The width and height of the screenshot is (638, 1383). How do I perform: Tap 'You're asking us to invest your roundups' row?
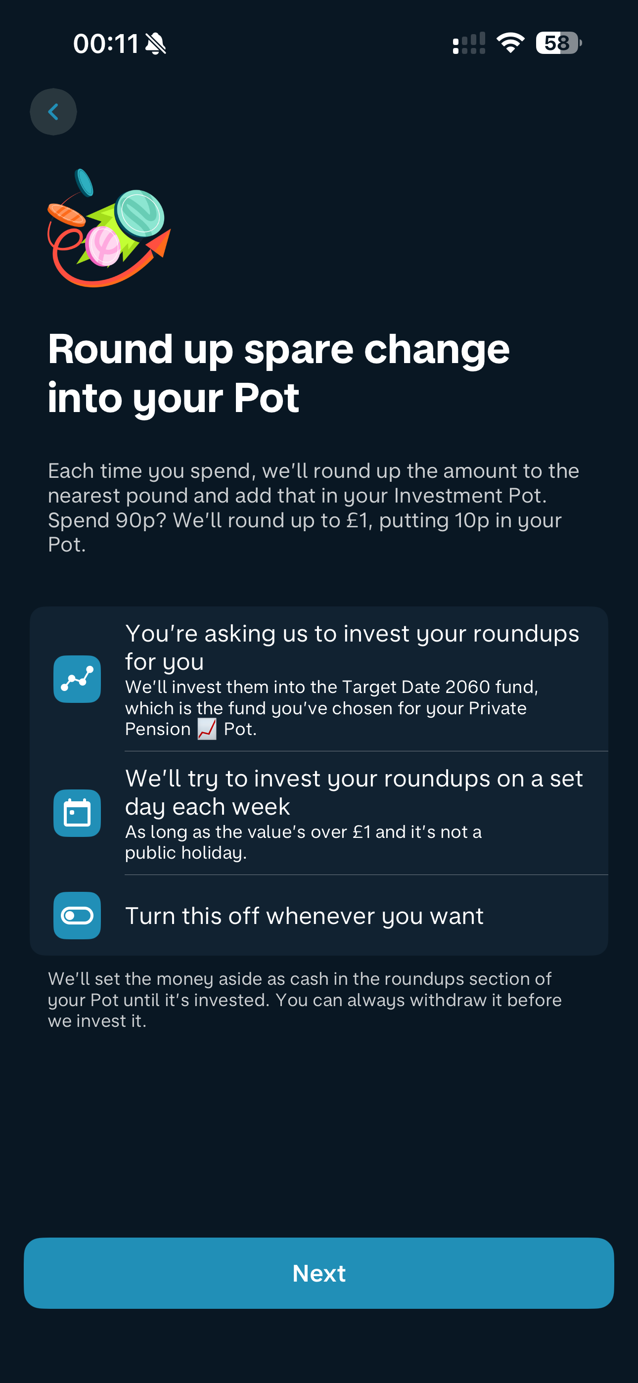(352, 647)
